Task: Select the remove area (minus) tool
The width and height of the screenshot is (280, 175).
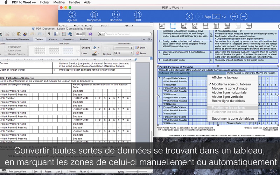Action: 195,26
